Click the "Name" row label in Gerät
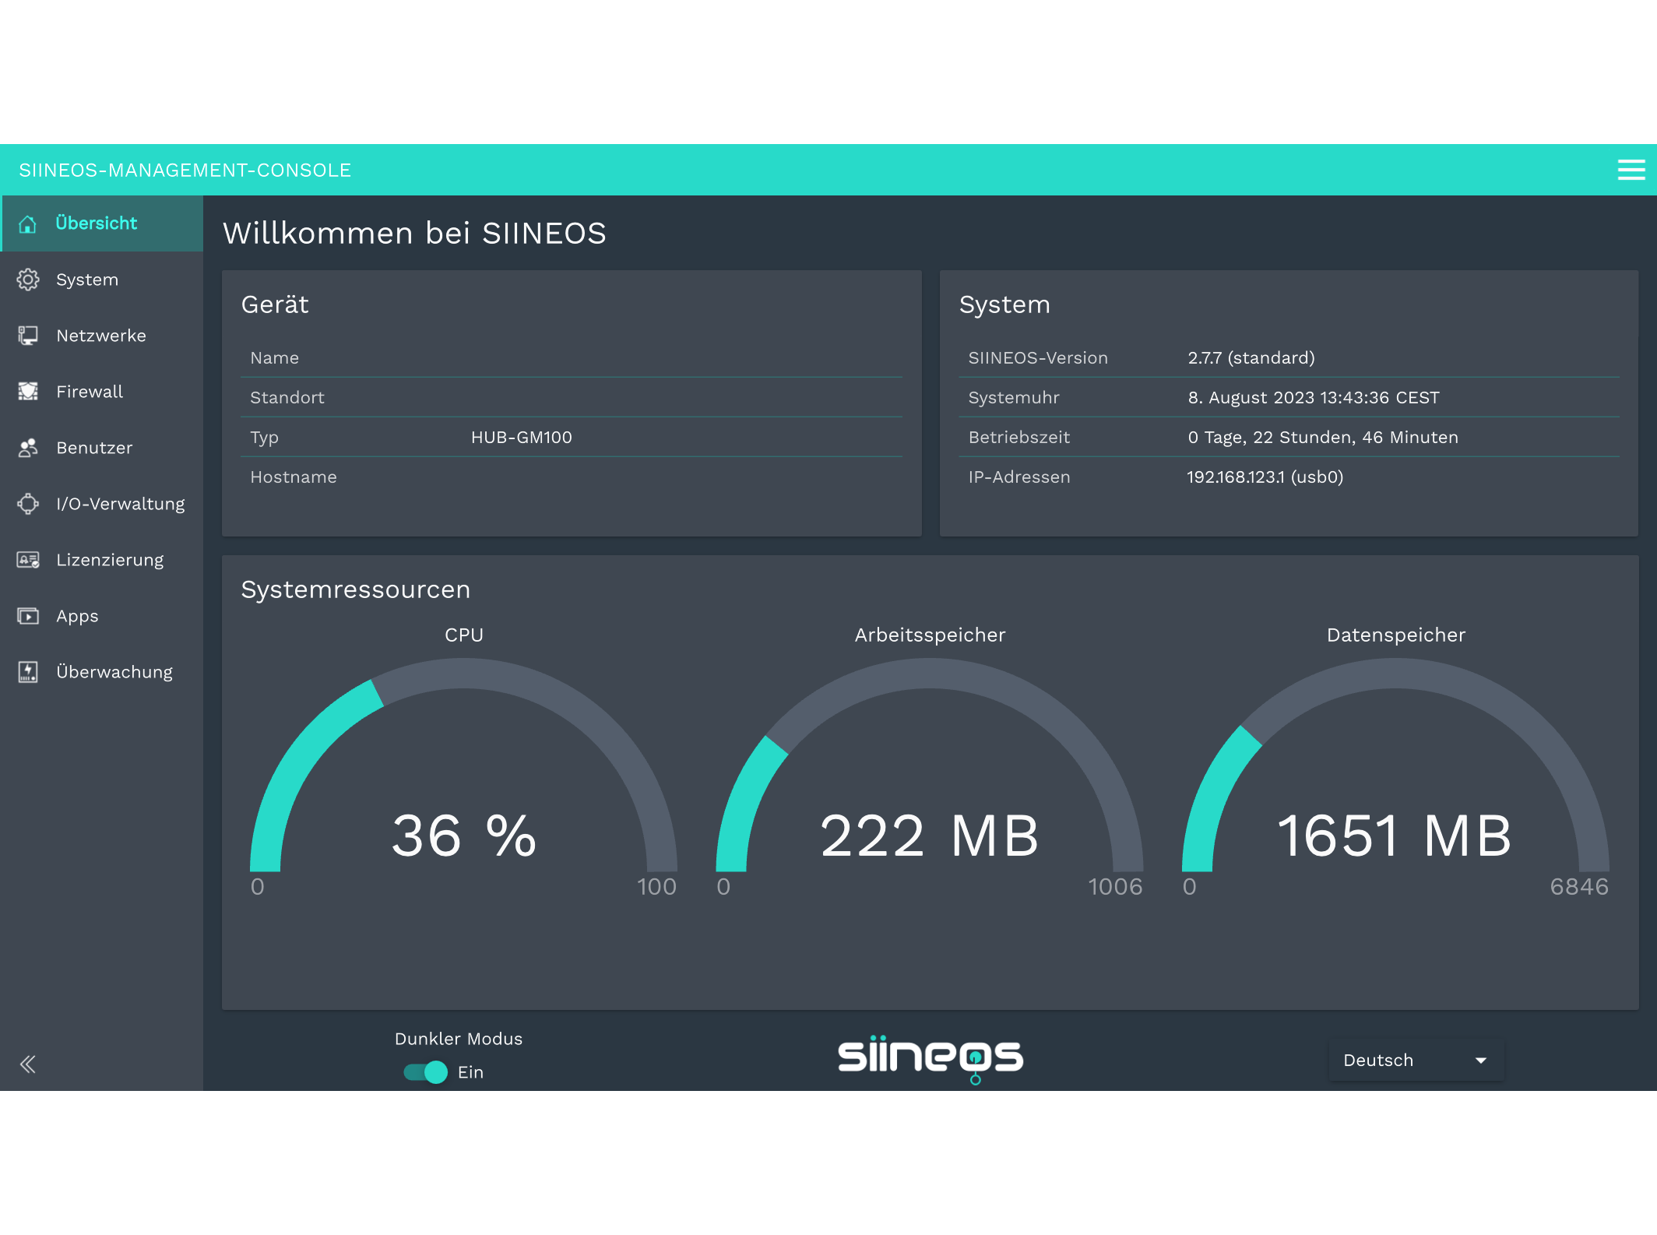 [x=275, y=358]
